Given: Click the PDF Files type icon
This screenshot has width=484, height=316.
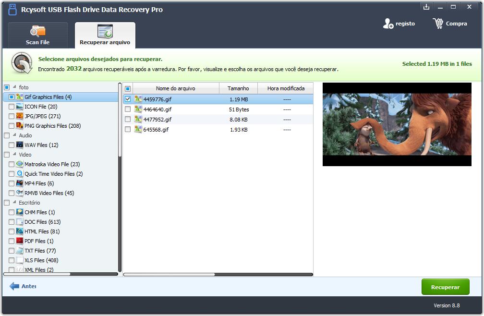Looking at the screenshot, I should pyautogui.click(x=19, y=241).
